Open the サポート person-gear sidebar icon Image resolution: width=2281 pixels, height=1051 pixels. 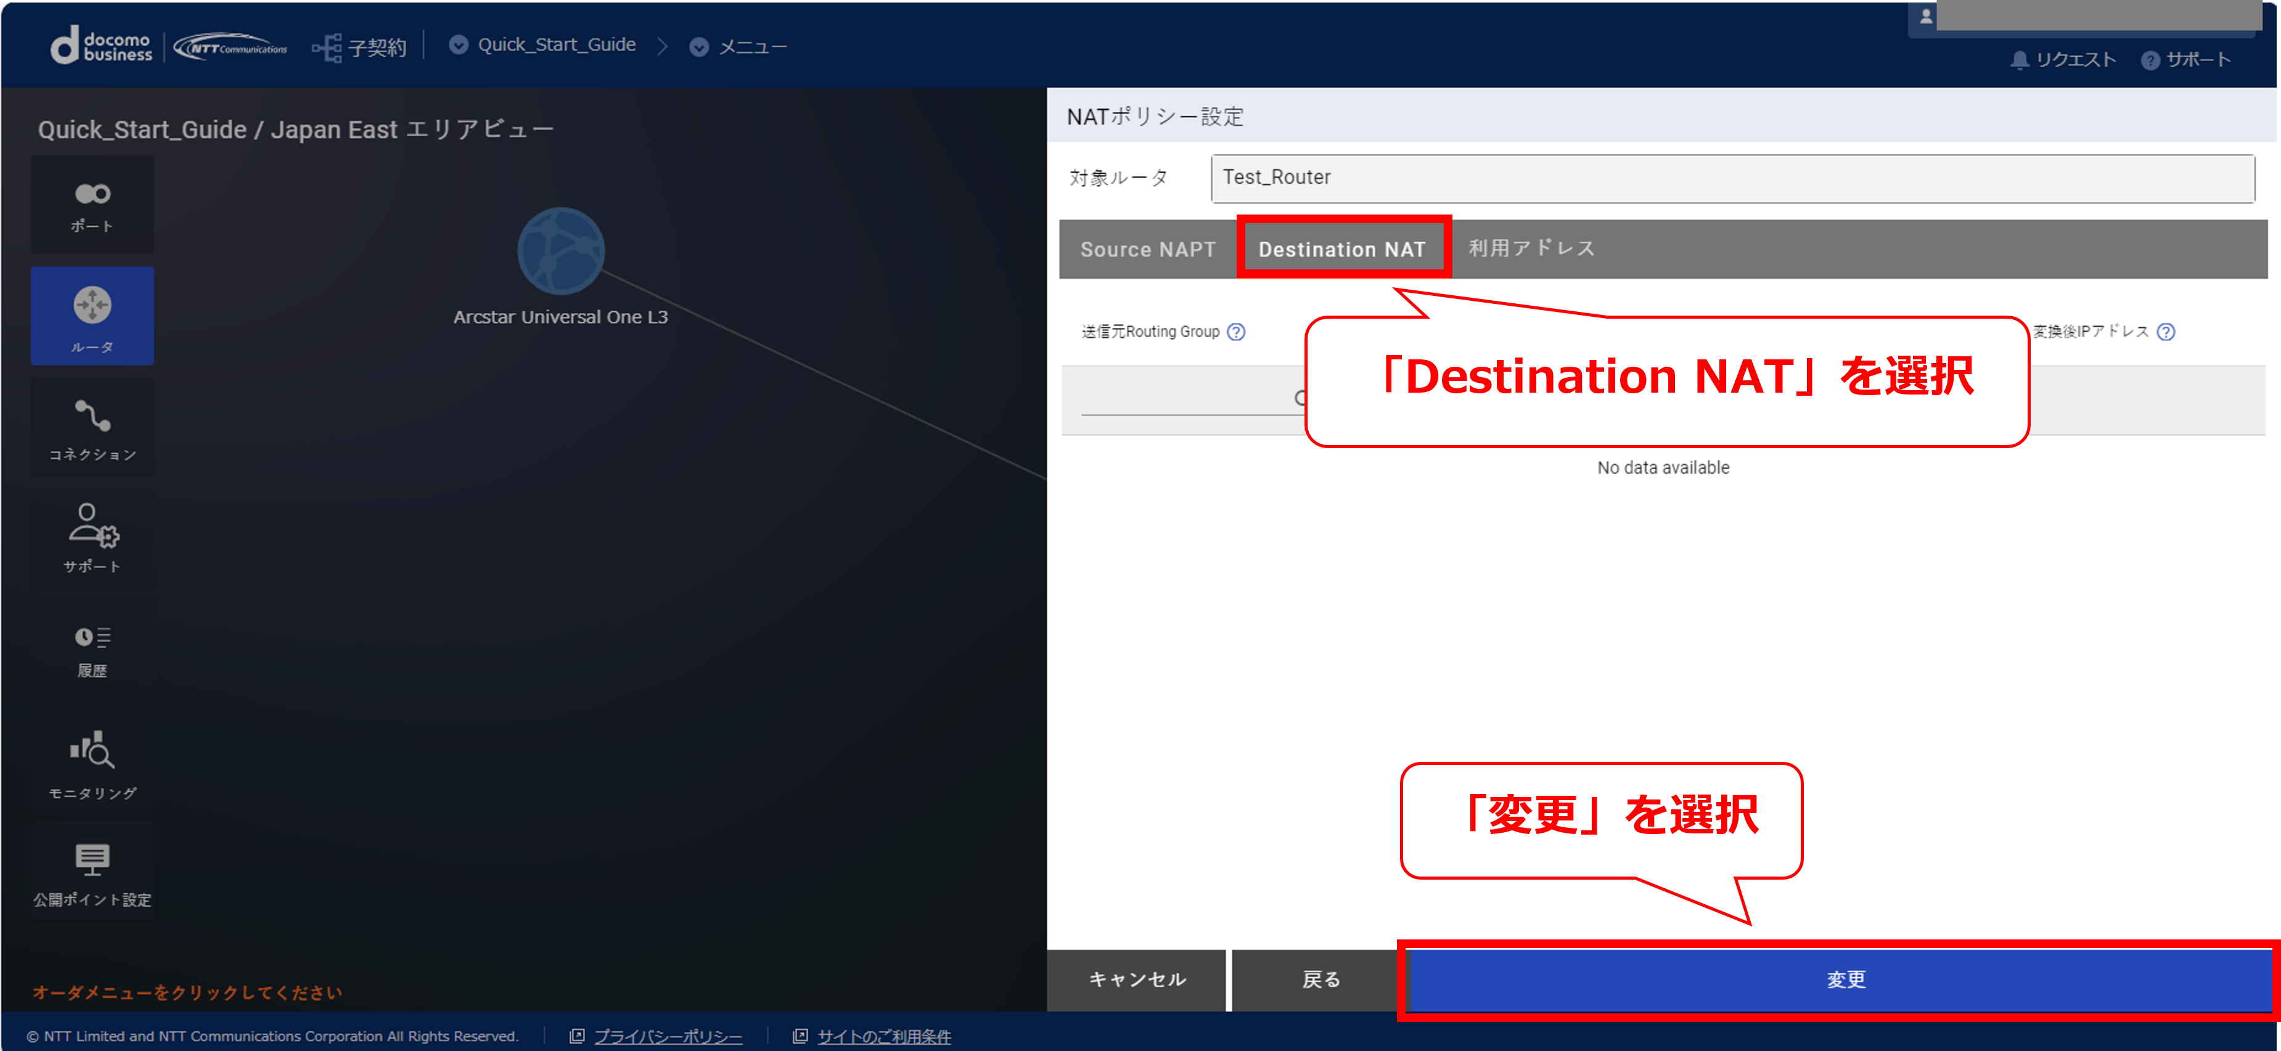coord(92,538)
